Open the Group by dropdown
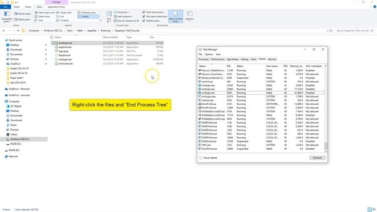 point(121,12)
